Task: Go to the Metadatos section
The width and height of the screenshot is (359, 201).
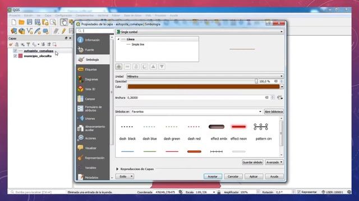Action: [93, 177]
